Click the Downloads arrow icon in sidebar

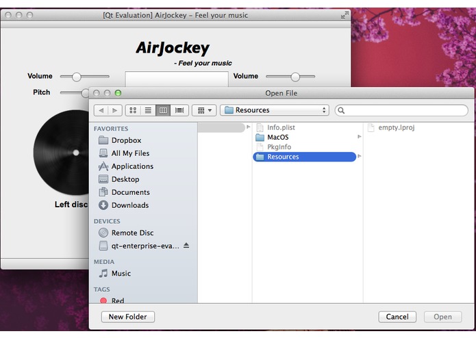pyautogui.click(x=103, y=205)
